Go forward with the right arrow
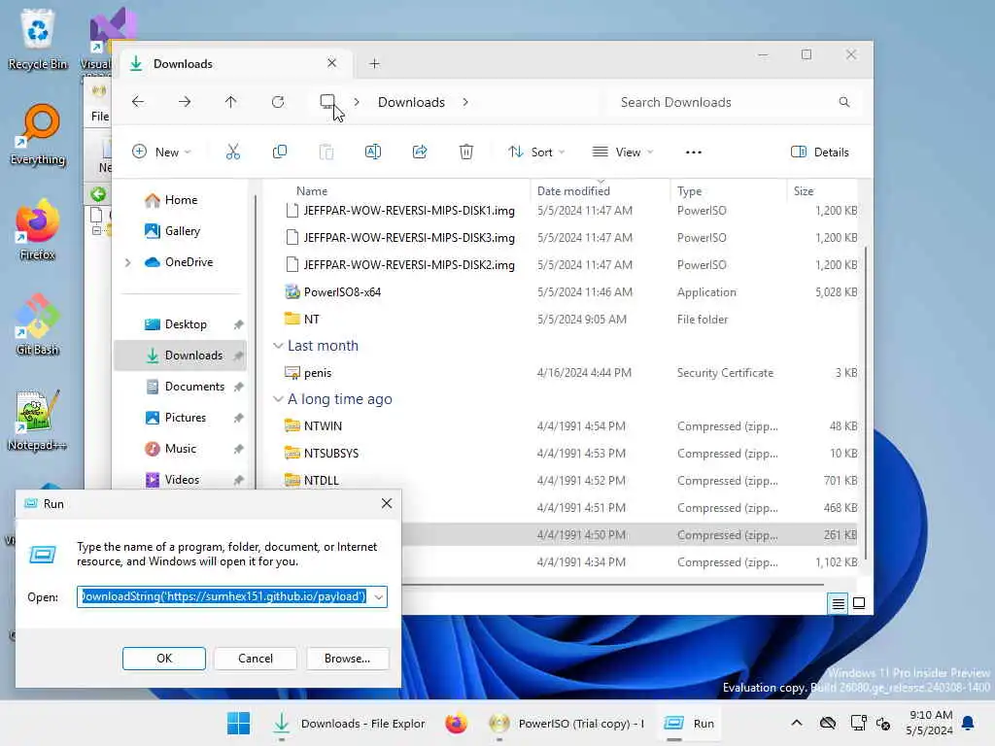The width and height of the screenshot is (995, 746). (184, 101)
